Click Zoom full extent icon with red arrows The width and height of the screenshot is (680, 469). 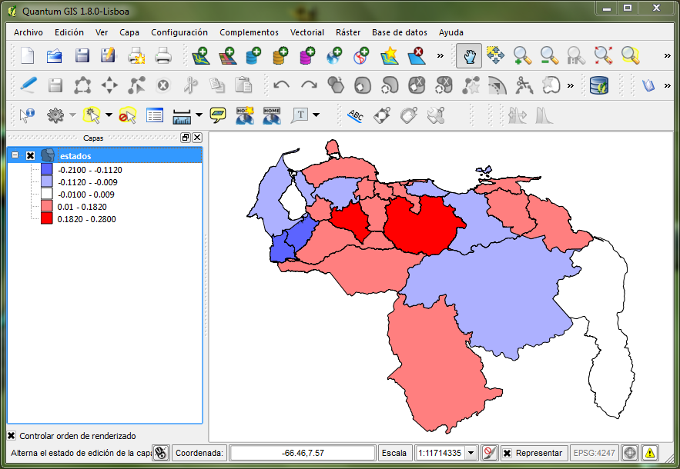coord(603,56)
